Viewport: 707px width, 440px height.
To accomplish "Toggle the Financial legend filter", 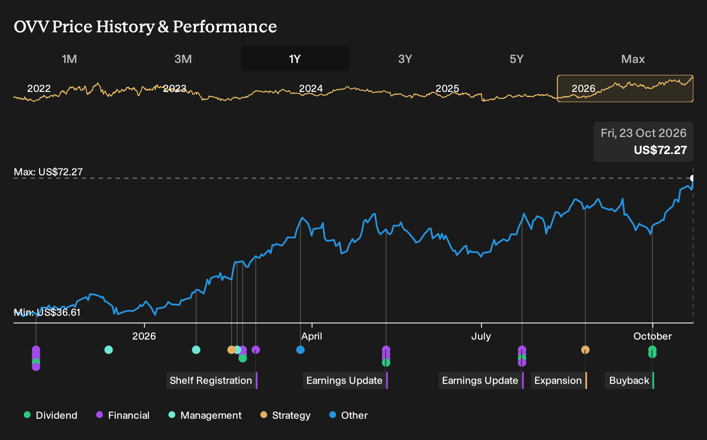I will pos(123,415).
